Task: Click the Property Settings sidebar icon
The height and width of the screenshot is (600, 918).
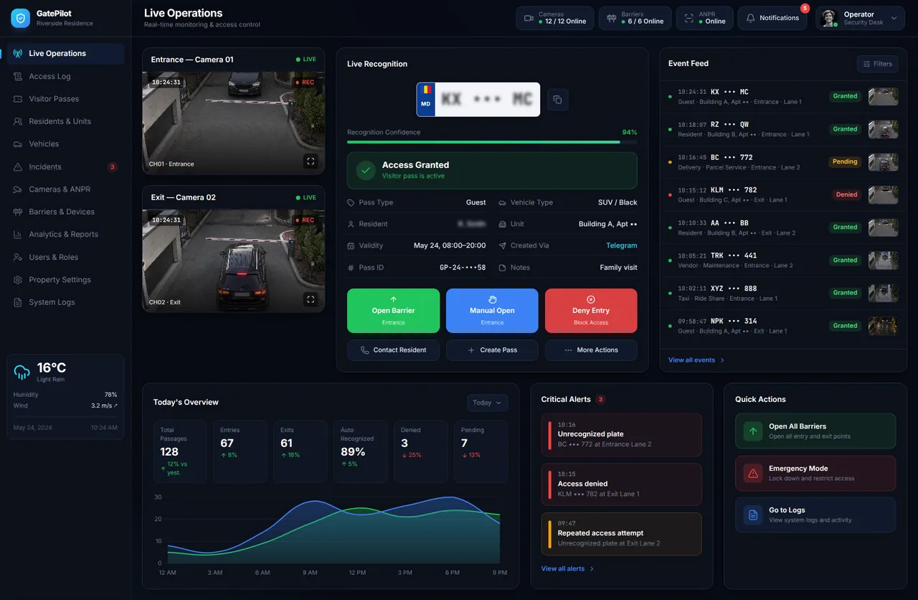Action: [18, 280]
